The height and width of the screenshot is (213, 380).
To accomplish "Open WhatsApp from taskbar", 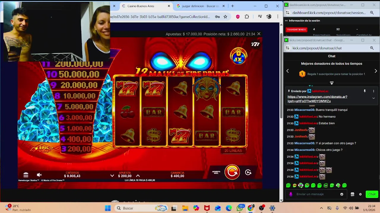I will (240, 208).
